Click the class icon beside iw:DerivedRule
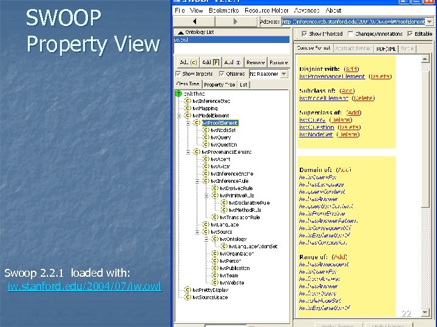 tap(215, 188)
